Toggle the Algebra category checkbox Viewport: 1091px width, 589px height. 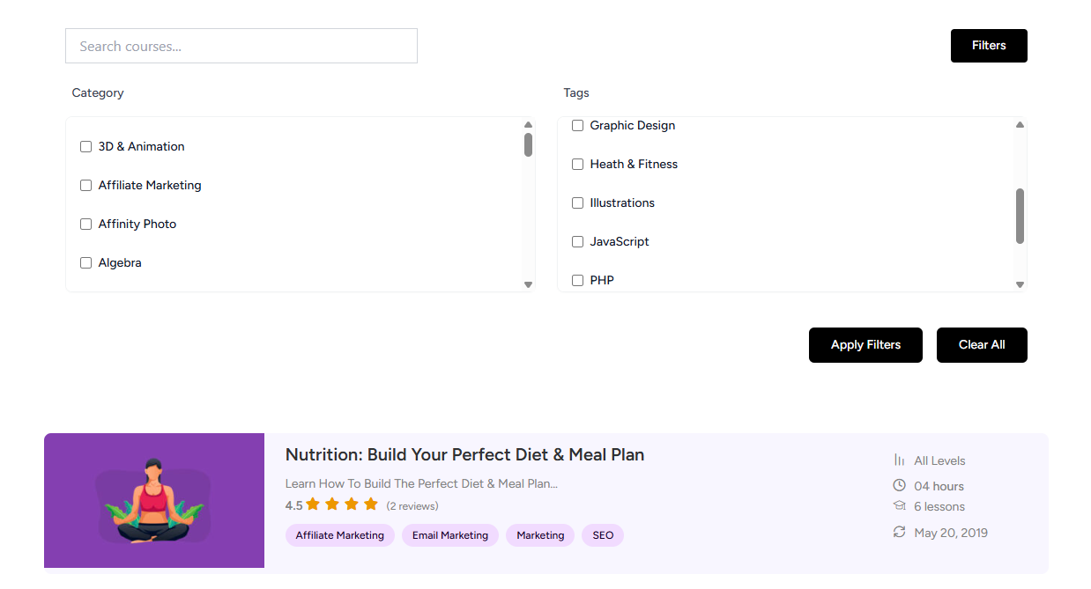click(x=85, y=262)
